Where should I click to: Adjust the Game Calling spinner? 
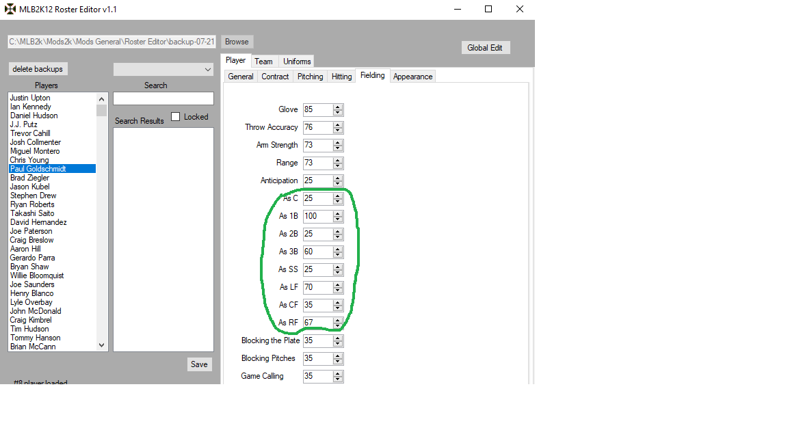click(x=338, y=376)
